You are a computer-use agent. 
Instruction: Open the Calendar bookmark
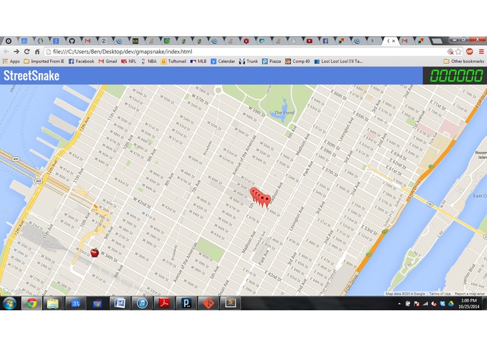223,62
